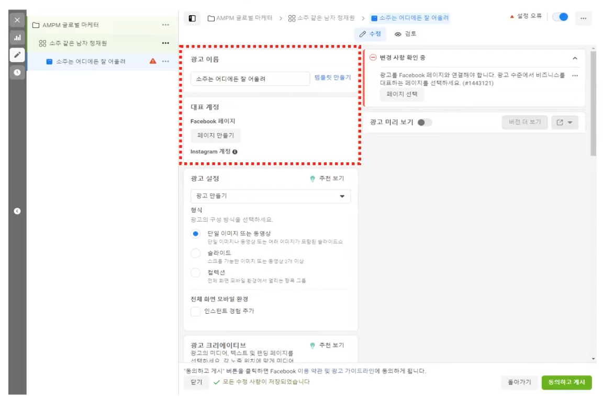
Task: Open the 광고 만들기 dropdown
Action: tap(270, 196)
